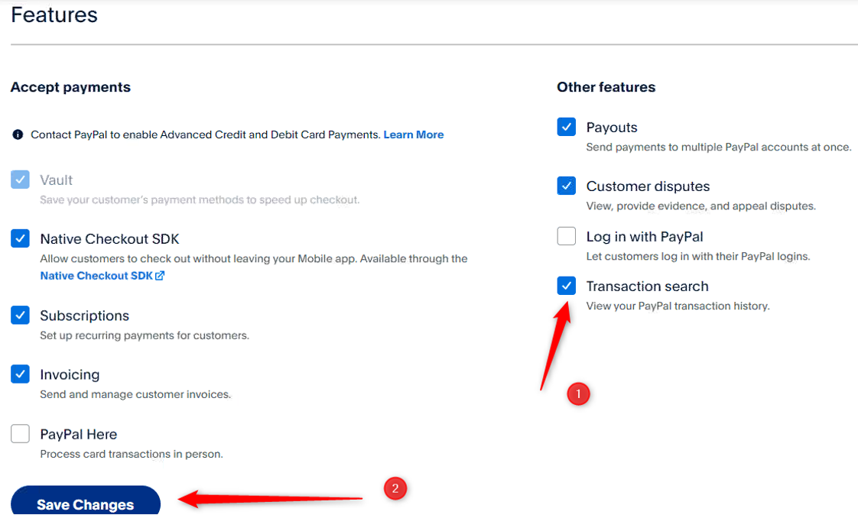Toggle the Customer disputes checkbox
Screen dimensions: 858x515
[x=567, y=186]
